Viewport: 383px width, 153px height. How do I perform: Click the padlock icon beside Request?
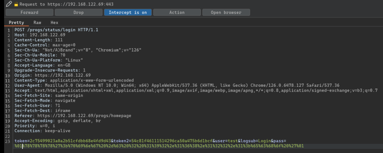[x=16, y=4]
